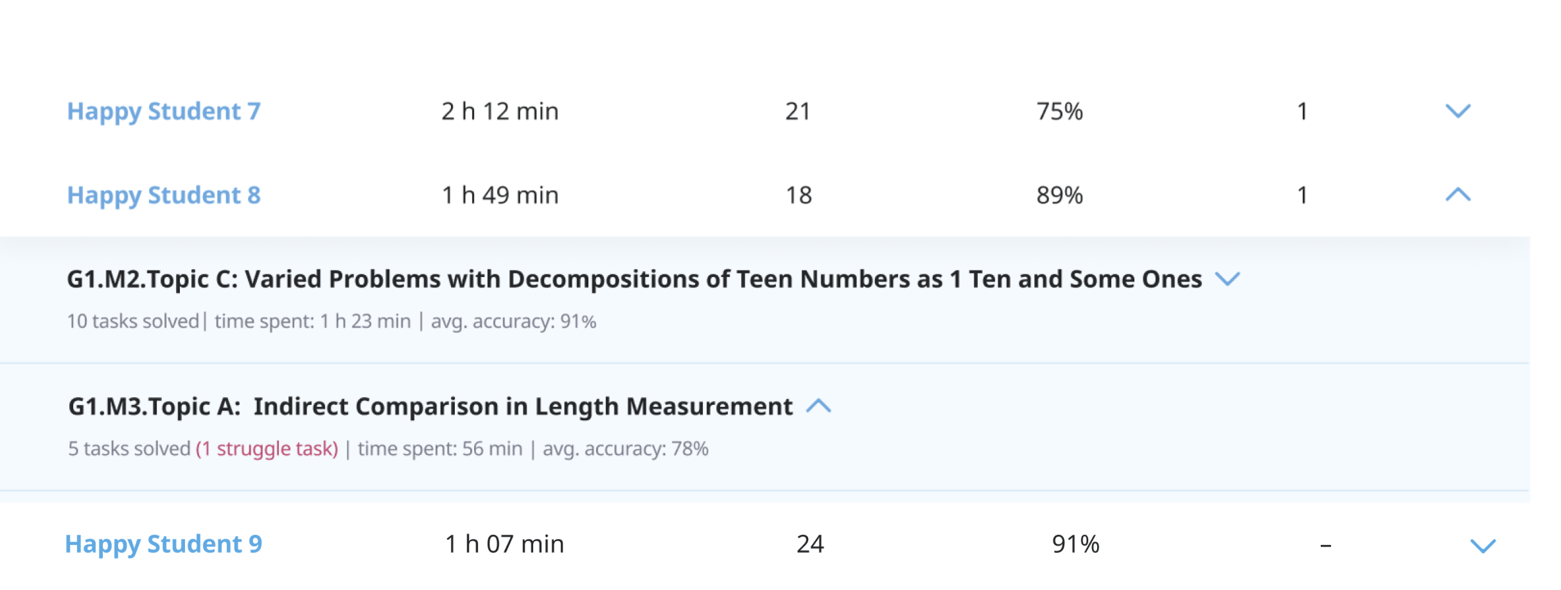Open Happy Student 7 profile link

[x=164, y=111]
